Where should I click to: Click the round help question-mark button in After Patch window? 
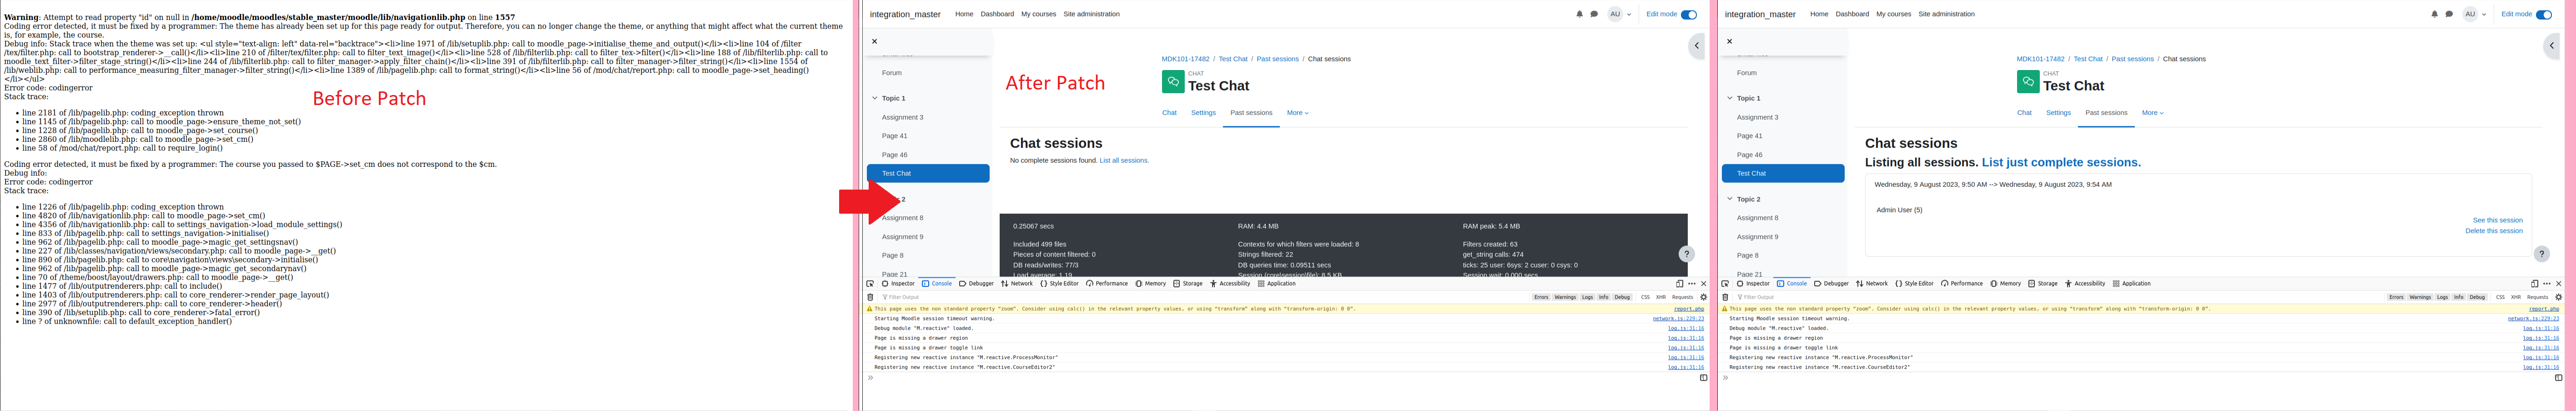tap(1686, 254)
